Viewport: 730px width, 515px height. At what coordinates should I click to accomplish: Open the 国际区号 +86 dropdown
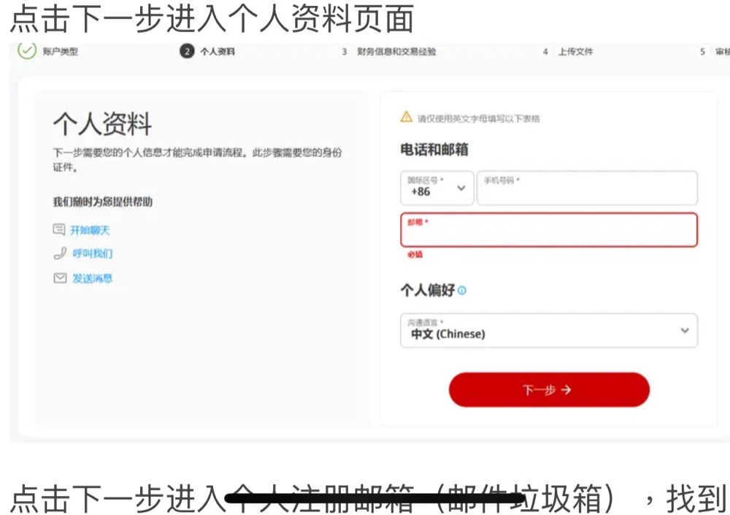[437, 188]
